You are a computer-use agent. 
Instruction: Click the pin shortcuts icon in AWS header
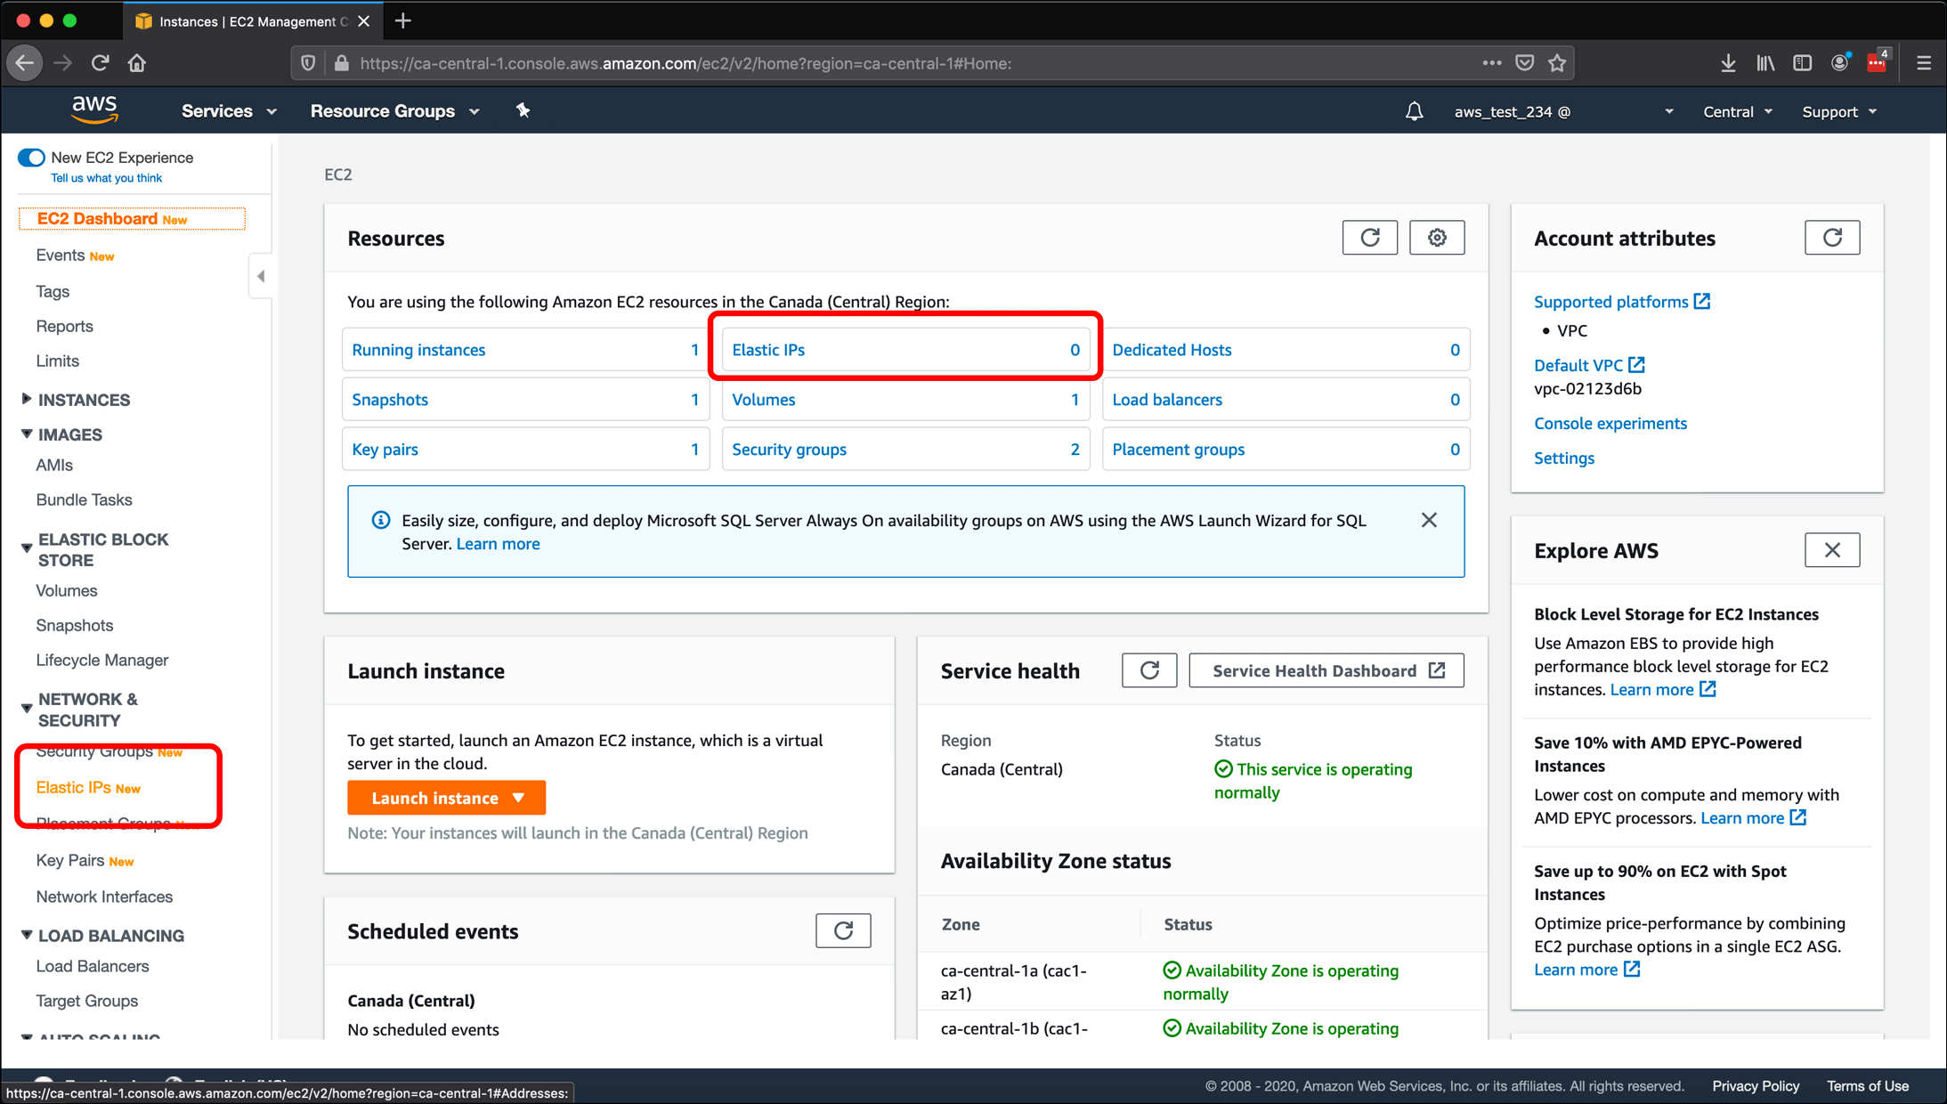(x=523, y=110)
